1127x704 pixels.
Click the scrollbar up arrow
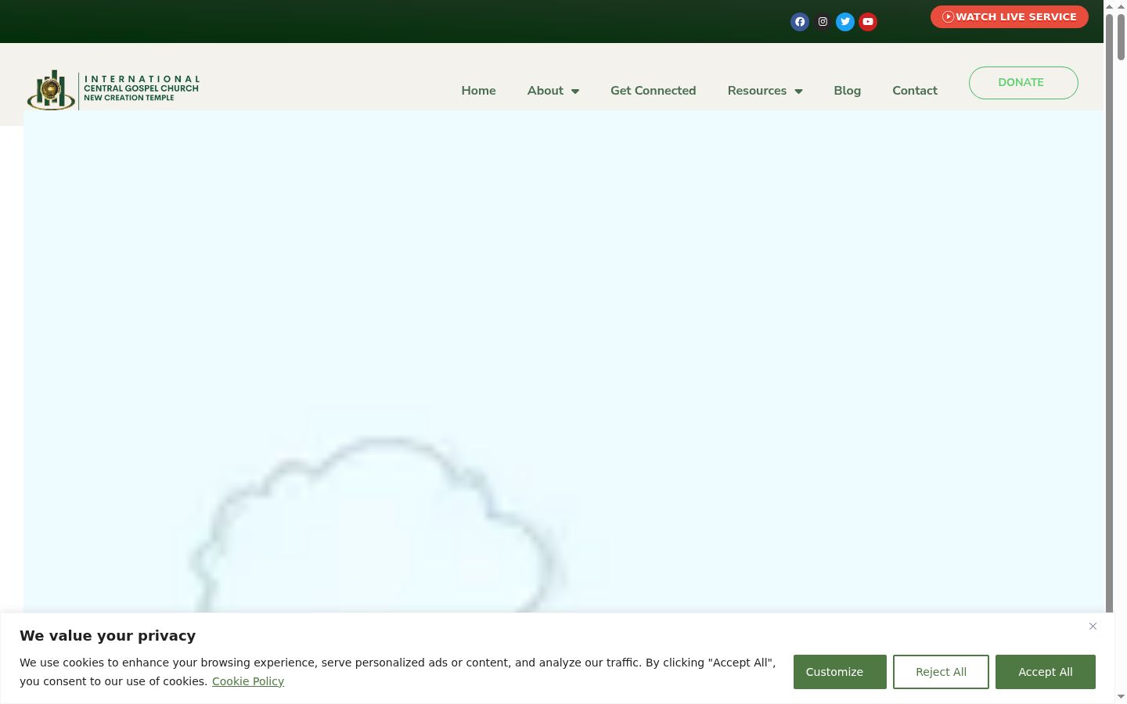tap(1120, 6)
